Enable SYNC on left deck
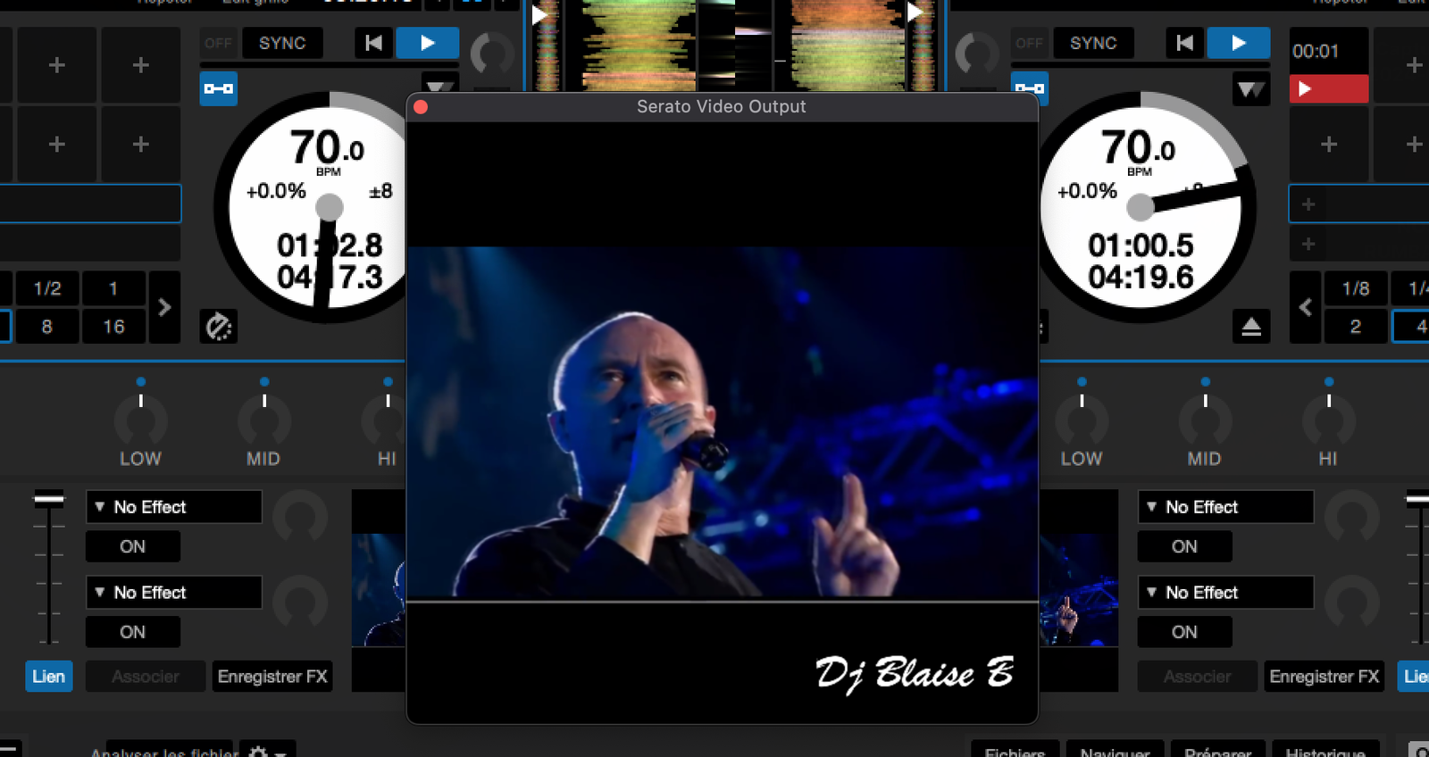 click(282, 43)
